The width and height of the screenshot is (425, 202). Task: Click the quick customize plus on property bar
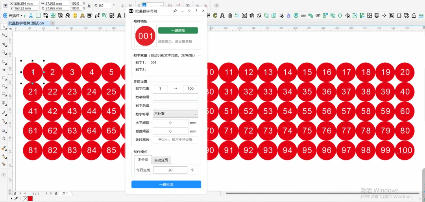[x=216, y=5]
